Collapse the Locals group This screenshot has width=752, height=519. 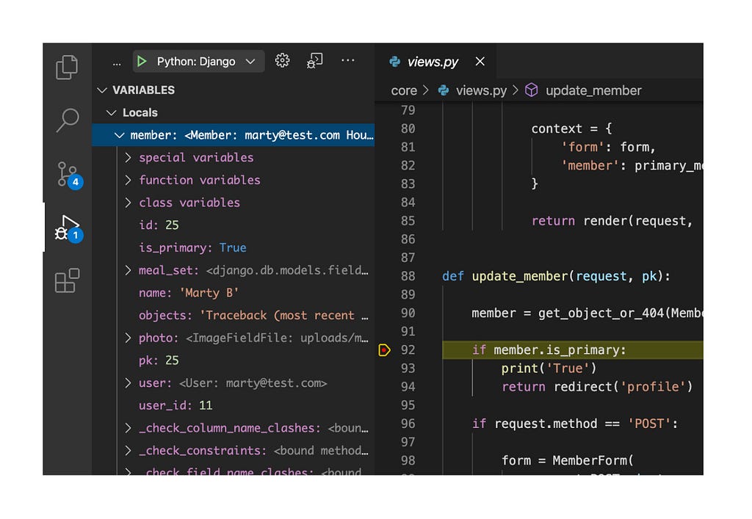(x=112, y=112)
